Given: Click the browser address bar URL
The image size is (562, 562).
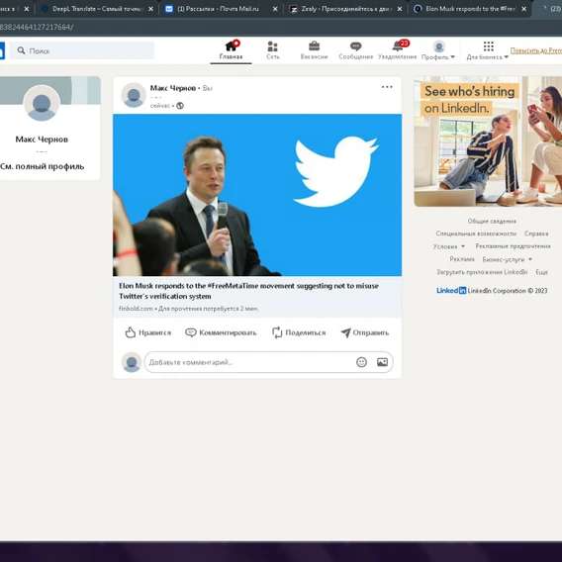Looking at the screenshot, I should 37,27.
